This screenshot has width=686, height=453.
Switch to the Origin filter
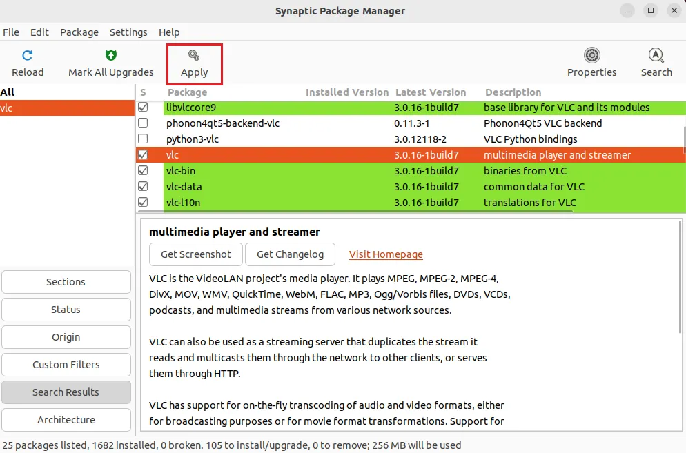[x=66, y=337]
